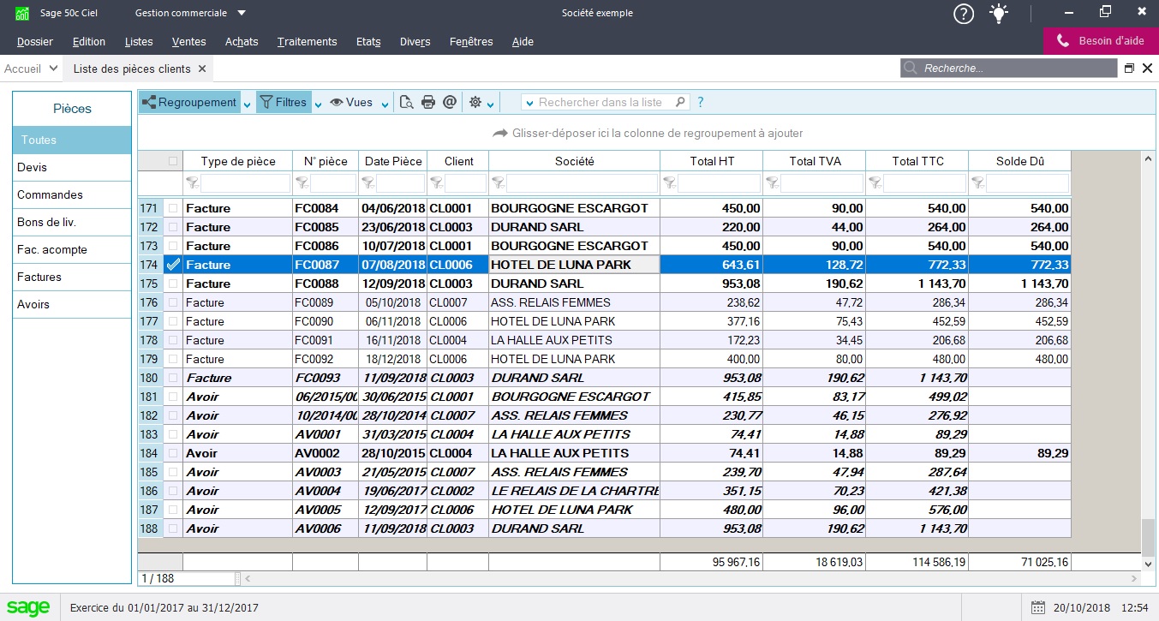Open the Traitements menu

tap(307, 41)
